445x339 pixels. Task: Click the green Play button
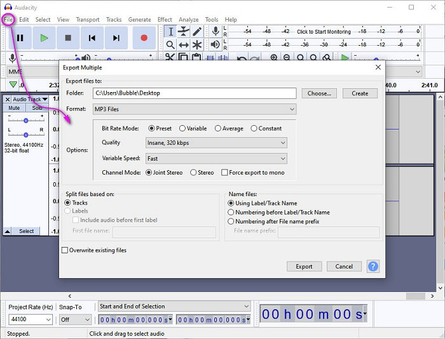click(x=44, y=37)
